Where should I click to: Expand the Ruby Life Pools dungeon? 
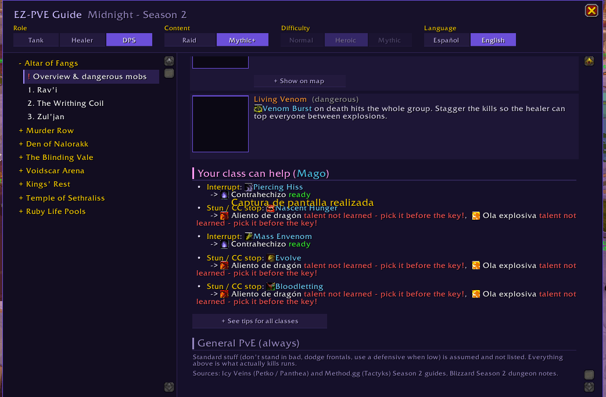[x=52, y=212]
